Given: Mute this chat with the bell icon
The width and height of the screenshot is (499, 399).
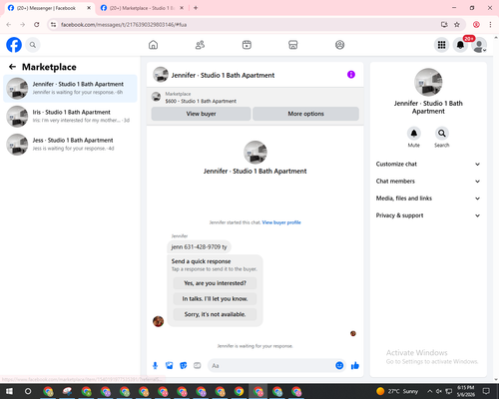Looking at the screenshot, I should pos(414,134).
